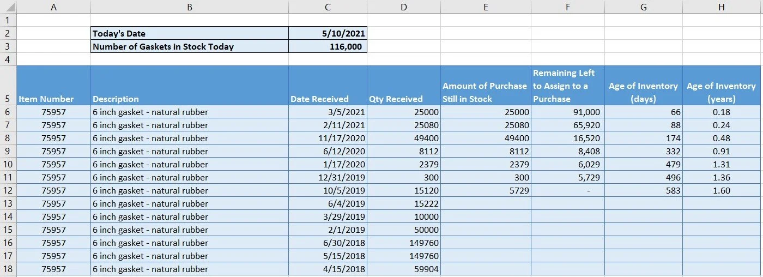Select qty received cell 8112

point(404,152)
